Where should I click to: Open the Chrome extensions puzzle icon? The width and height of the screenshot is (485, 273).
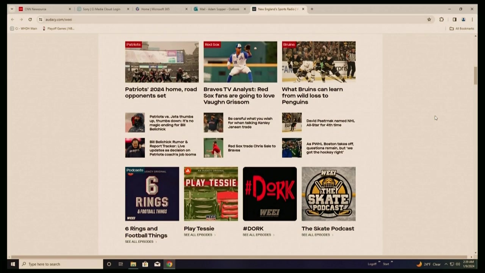tap(441, 19)
